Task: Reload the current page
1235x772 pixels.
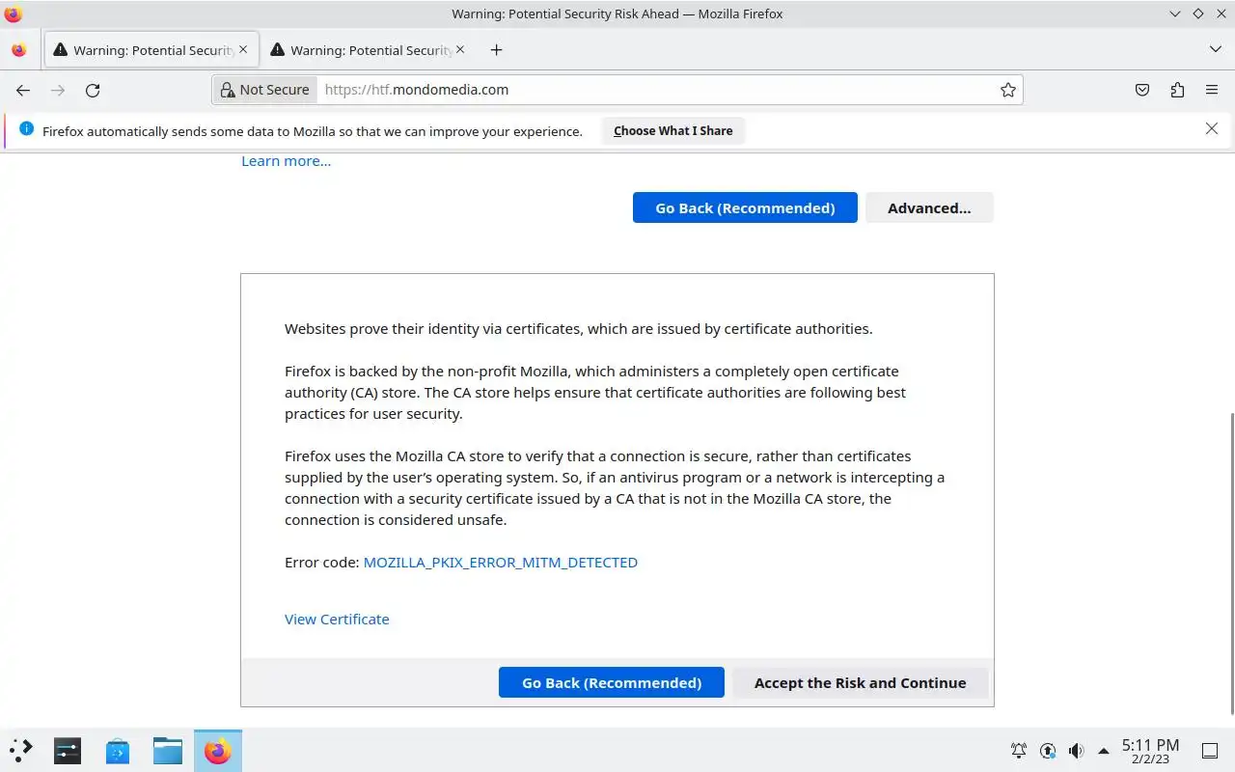Action: (x=93, y=90)
